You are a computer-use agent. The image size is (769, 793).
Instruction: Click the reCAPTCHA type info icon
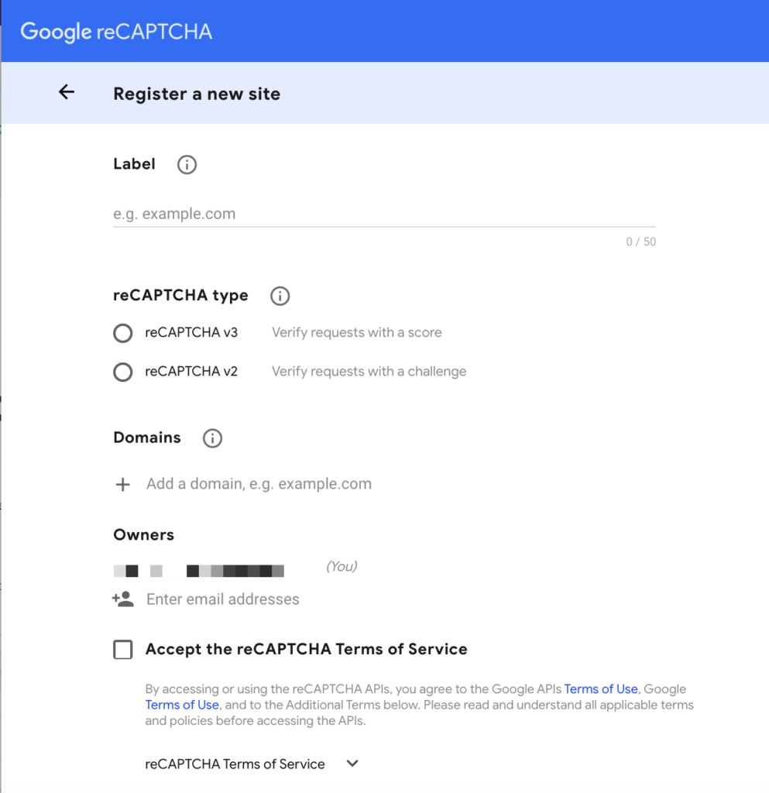280,296
